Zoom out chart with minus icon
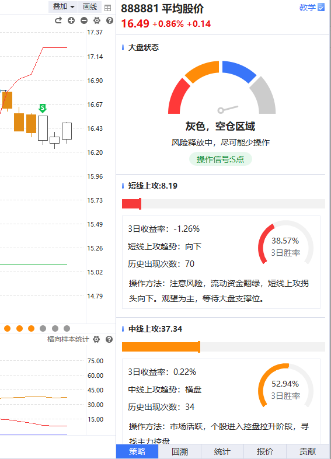This screenshot has height=459, width=331. pos(84,20)
